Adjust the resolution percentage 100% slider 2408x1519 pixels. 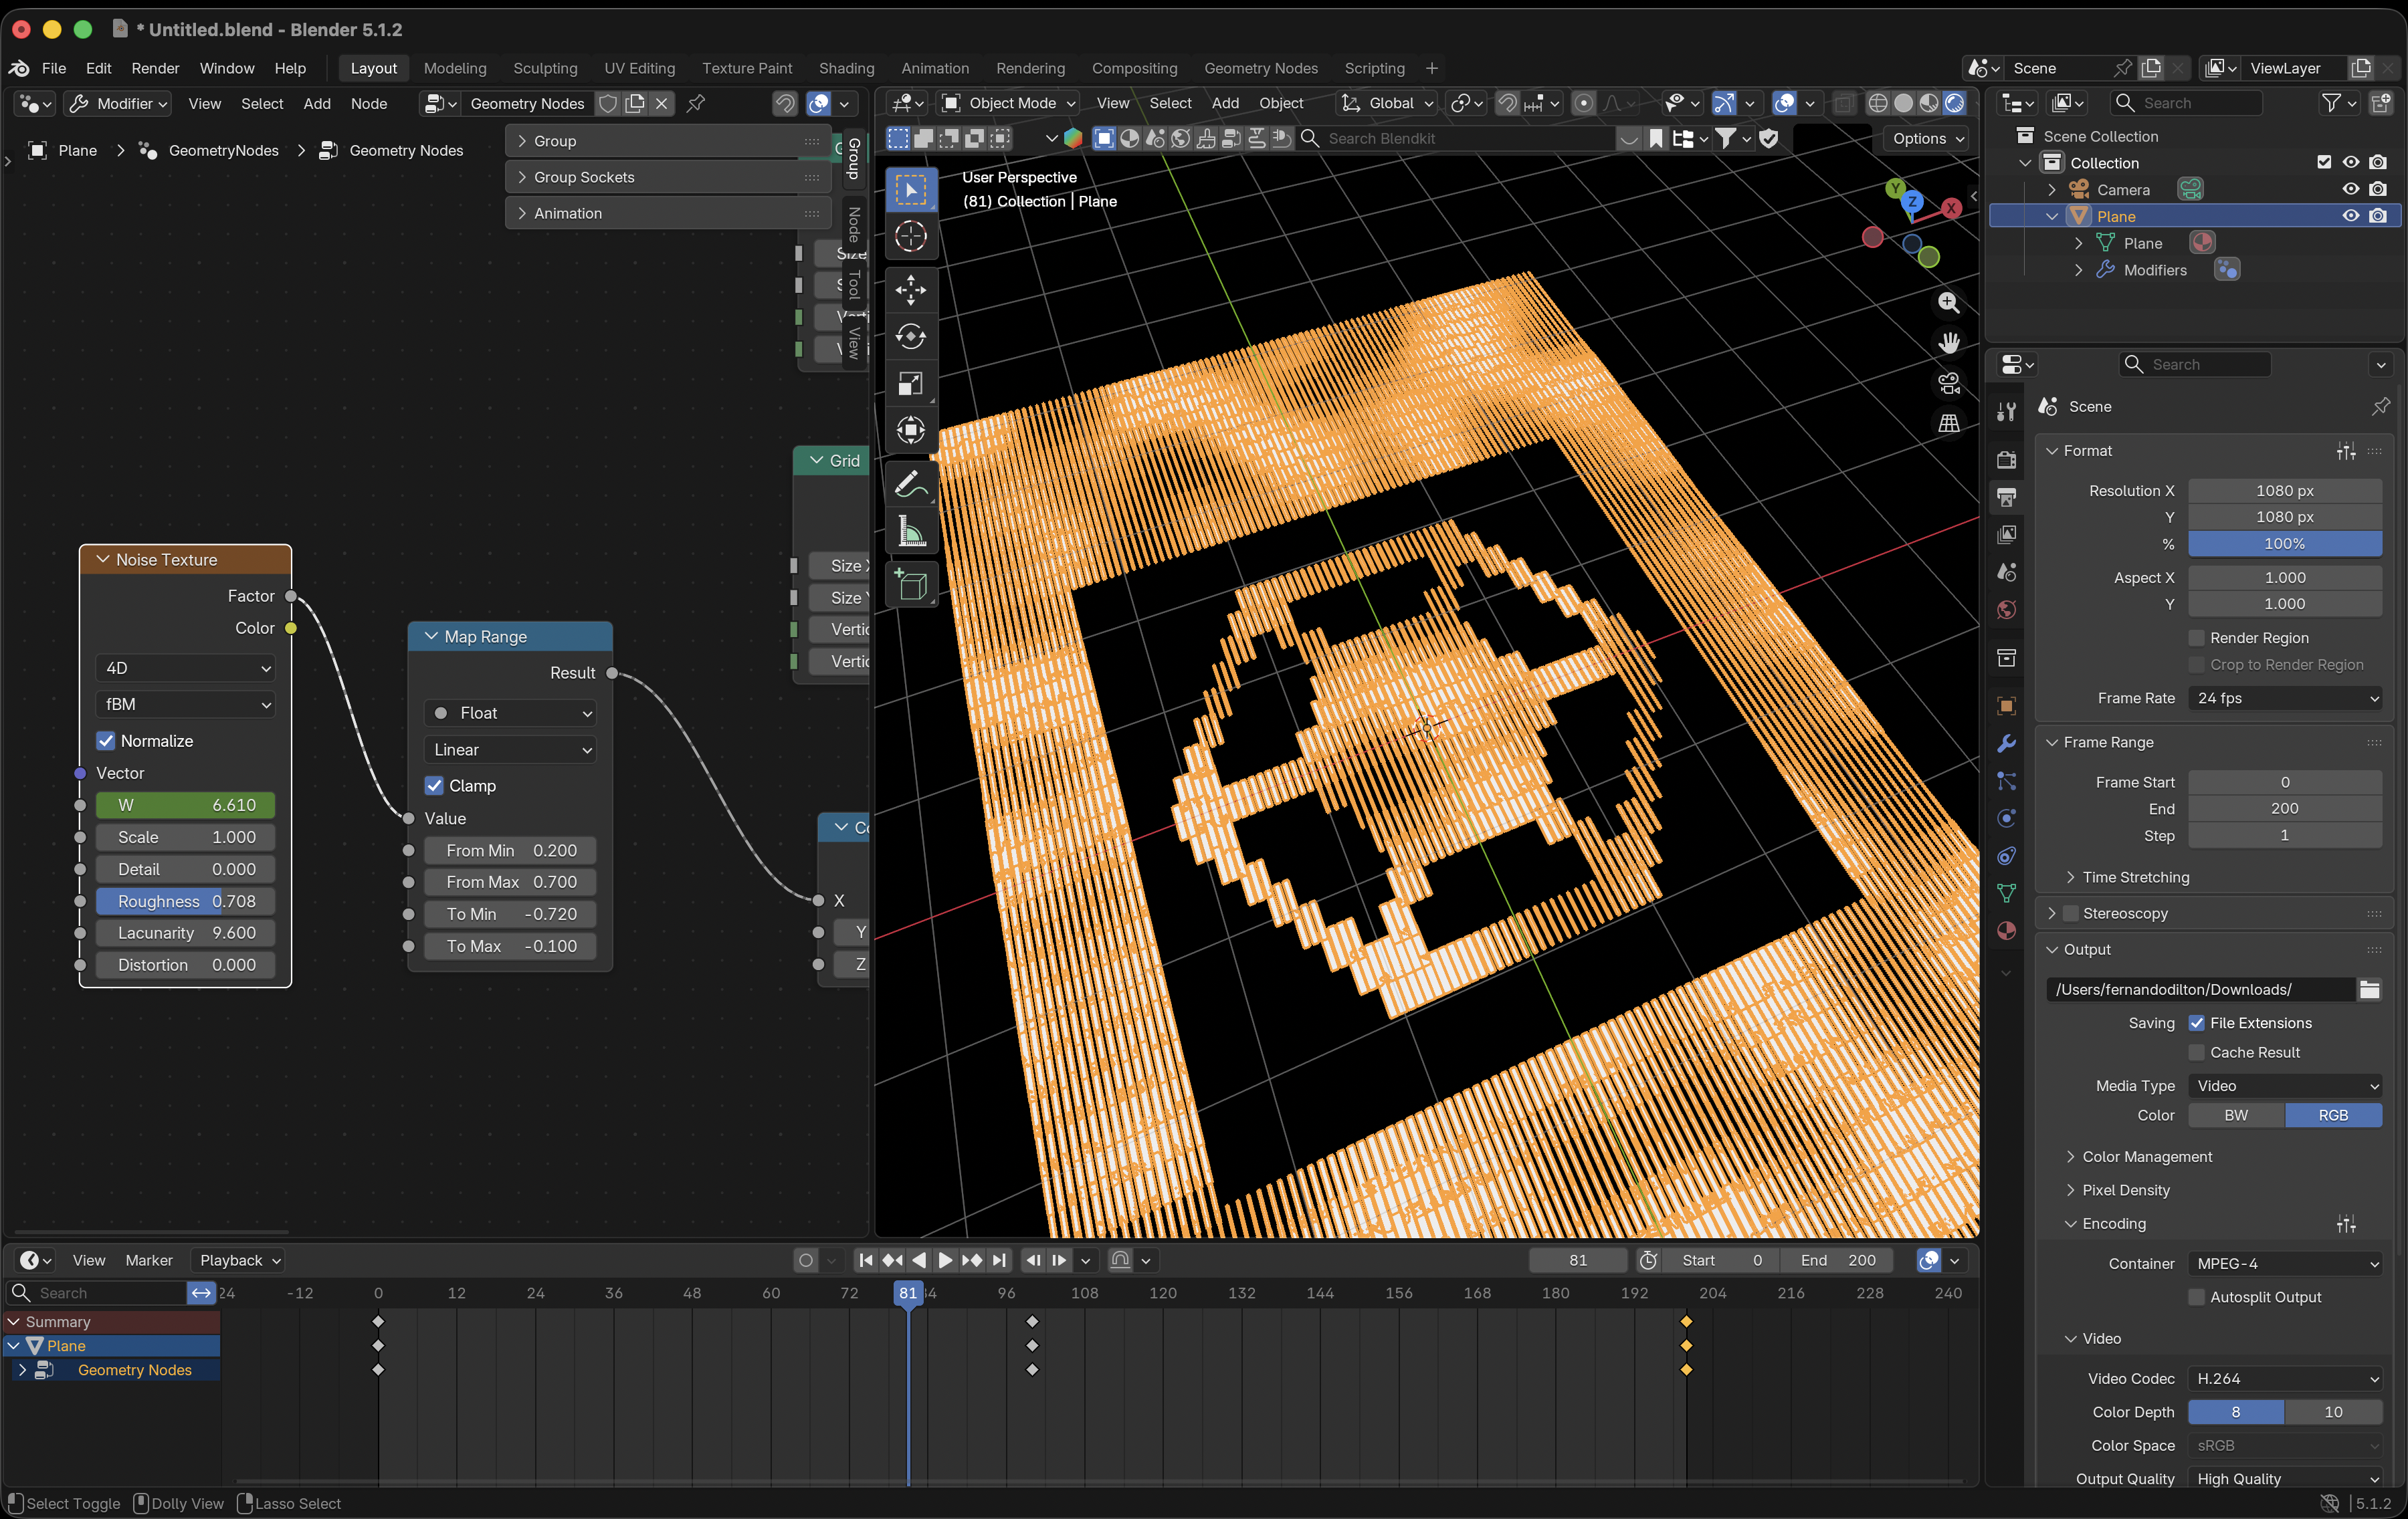tap(2285, 544)
